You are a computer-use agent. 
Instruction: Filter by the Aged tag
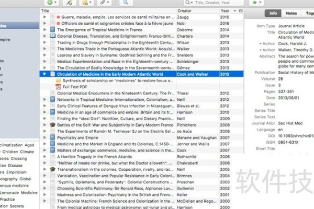coord(29,145)
